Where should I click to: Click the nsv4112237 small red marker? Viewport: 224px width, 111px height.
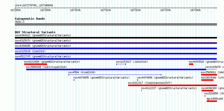[x=141, y=91]
